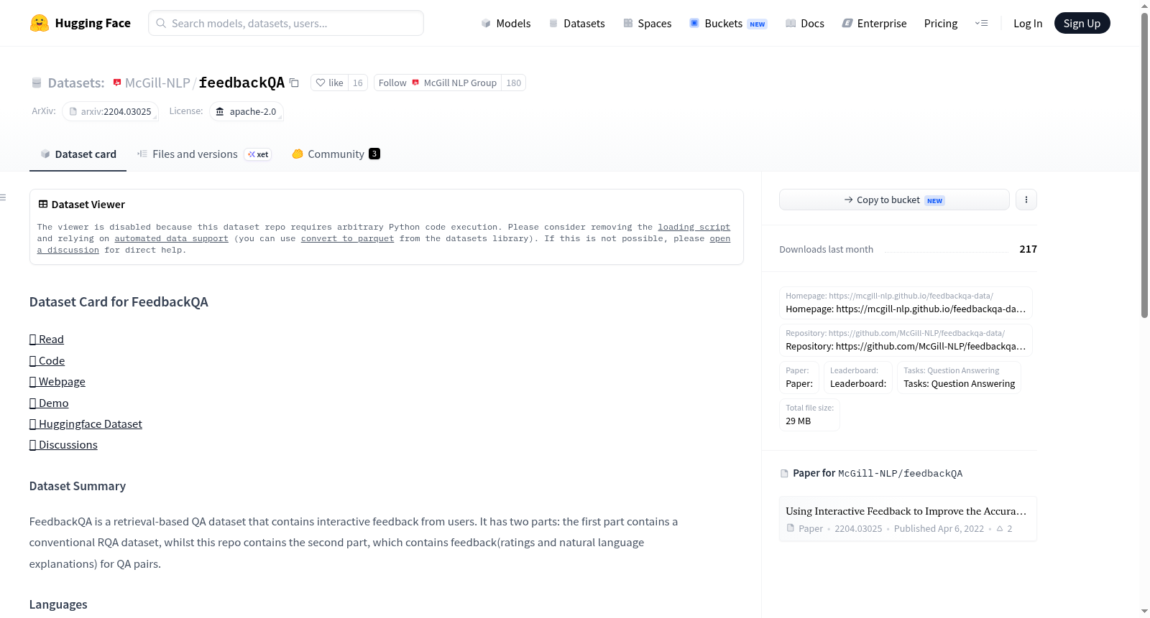1150x618 pixels.
Task: Click the Homepage metadata card
Action: (906, 303)
